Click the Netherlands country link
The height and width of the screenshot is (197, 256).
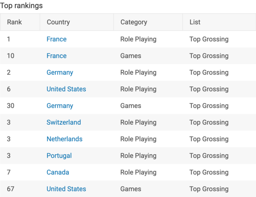[64, 139]
